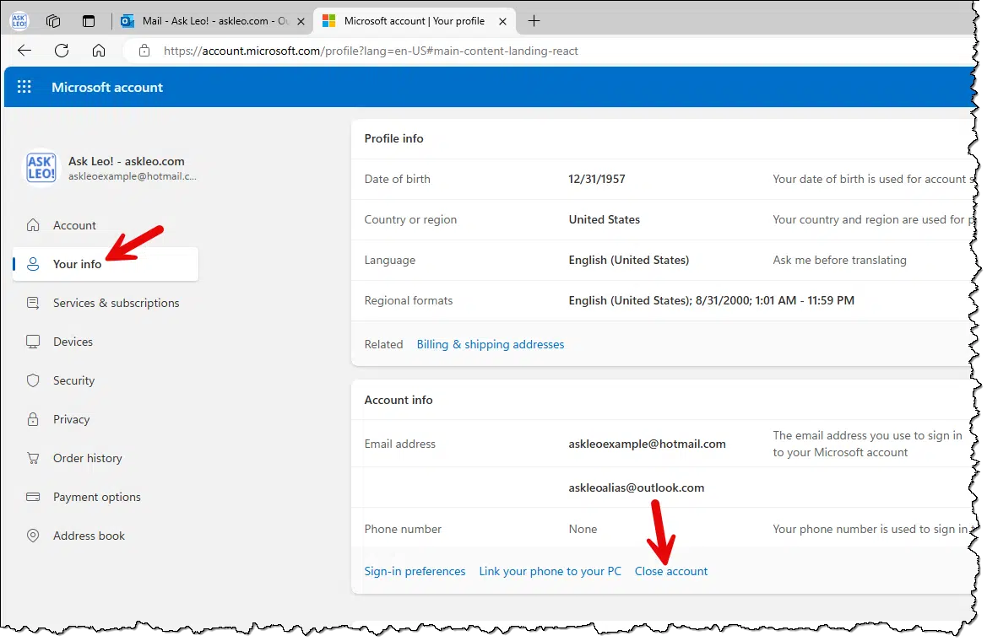The image size is (987, 641).
Task: Click the Date of birth value 12/31/1957
Action: (597, 180)
